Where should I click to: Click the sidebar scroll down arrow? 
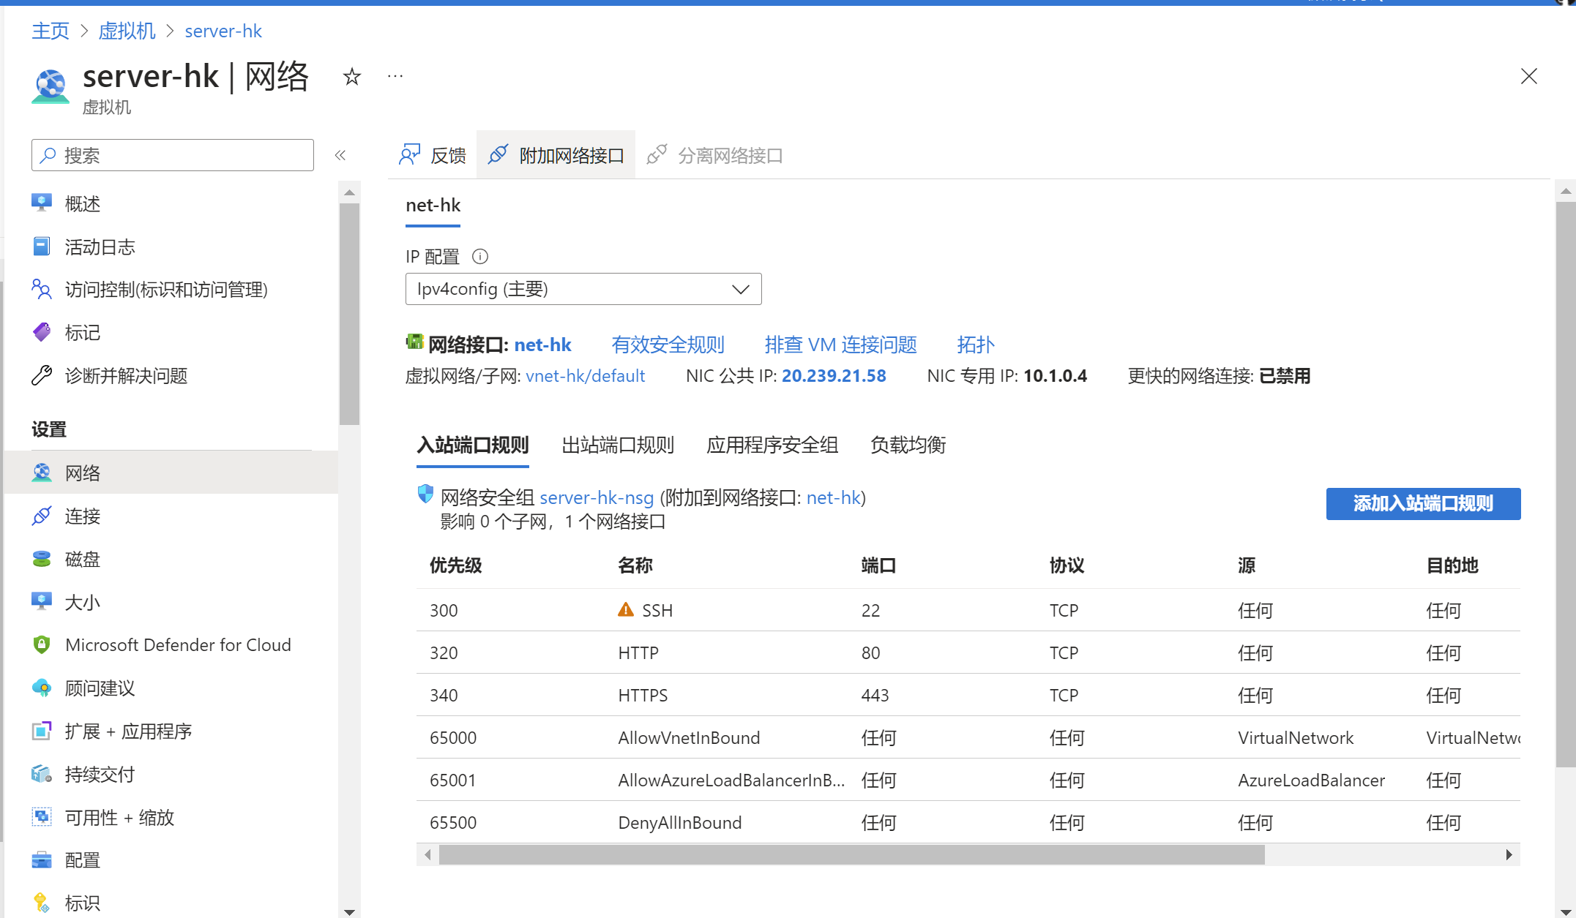(x=349, y=911)
